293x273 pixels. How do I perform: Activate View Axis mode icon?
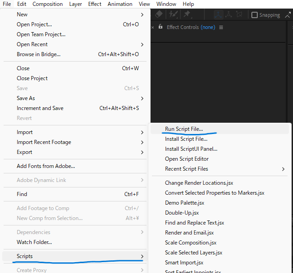(240, 14)
